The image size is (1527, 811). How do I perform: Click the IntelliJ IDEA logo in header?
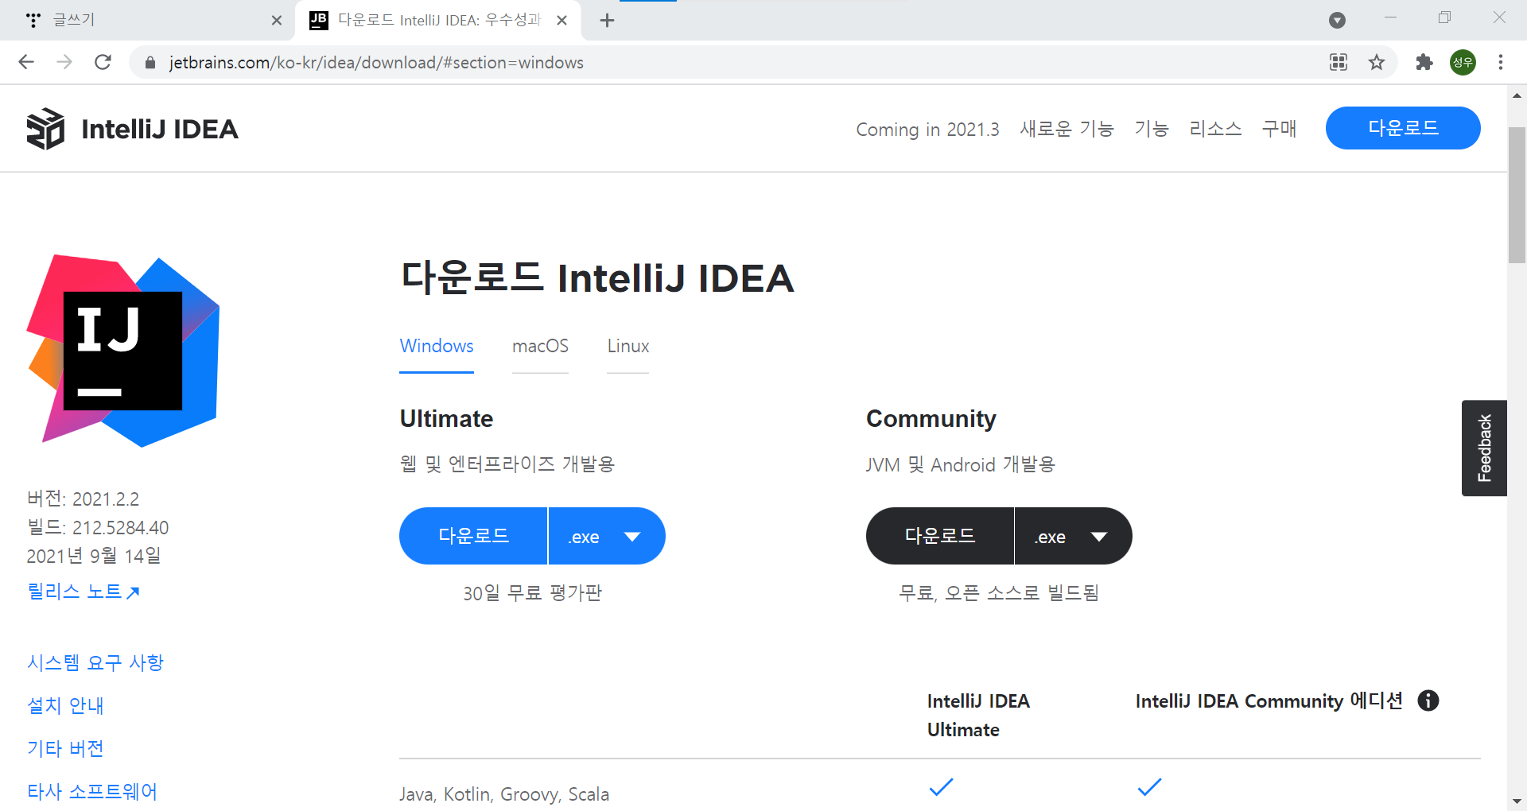pos(132,129)
